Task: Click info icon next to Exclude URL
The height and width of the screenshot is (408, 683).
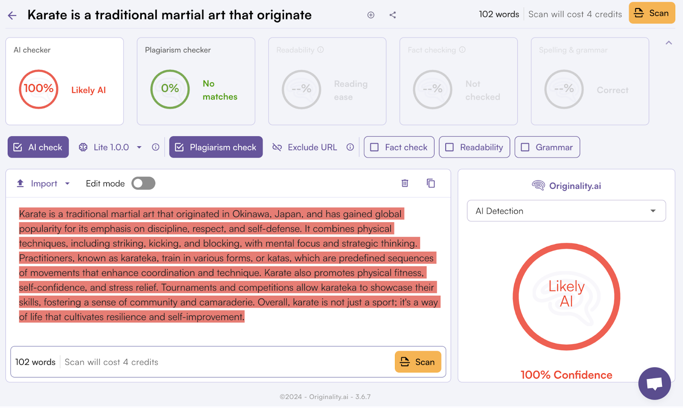Action: 350,147
